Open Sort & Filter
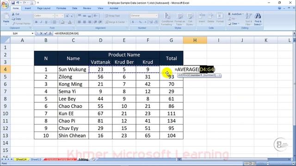The height and width of the screenshot is (166, 296). [x=248, y=19]
